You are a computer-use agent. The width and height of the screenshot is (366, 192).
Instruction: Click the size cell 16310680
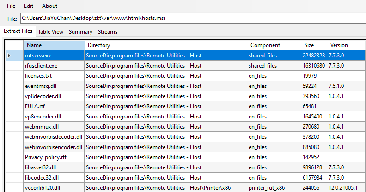314,66
